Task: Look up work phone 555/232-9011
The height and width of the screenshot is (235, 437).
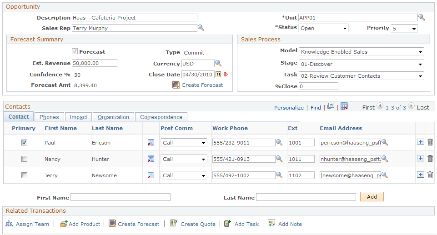Action: tap(279, 142)
